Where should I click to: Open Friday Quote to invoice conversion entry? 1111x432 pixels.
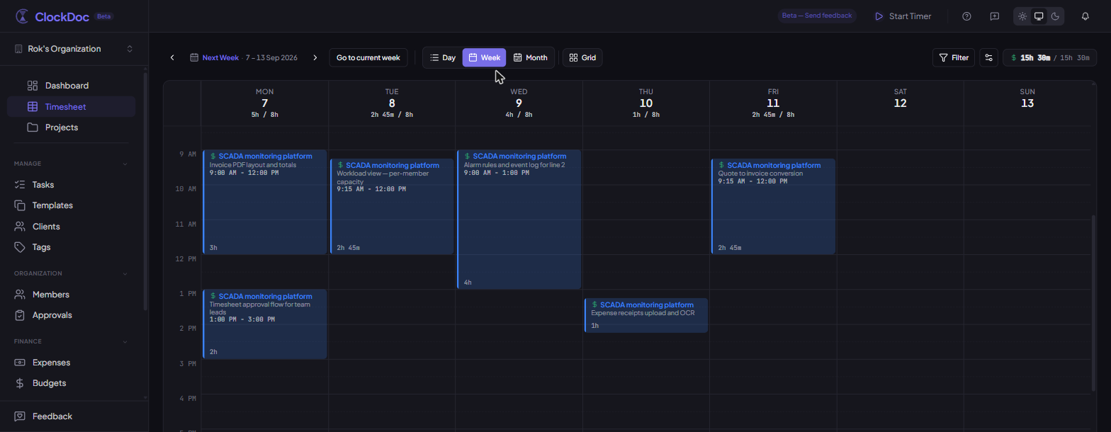pos(773,206)
